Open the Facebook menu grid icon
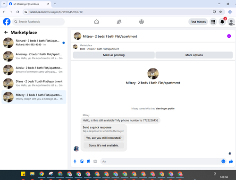Image resolution: width=236 pixels, height=180 pixels. [213, 22]
